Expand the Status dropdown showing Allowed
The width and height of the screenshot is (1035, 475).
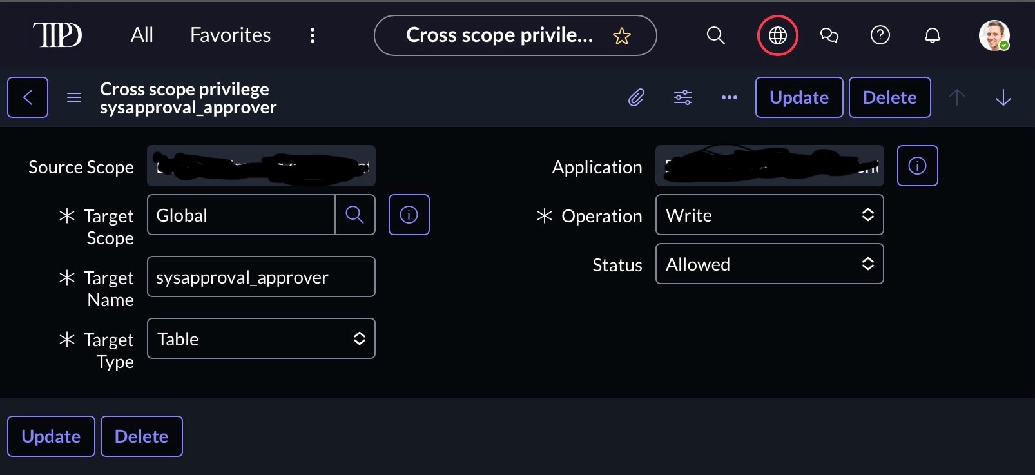tap(769, 264)
